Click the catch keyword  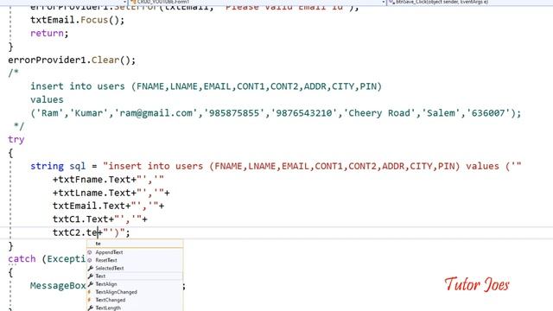(x=22, y=259)
